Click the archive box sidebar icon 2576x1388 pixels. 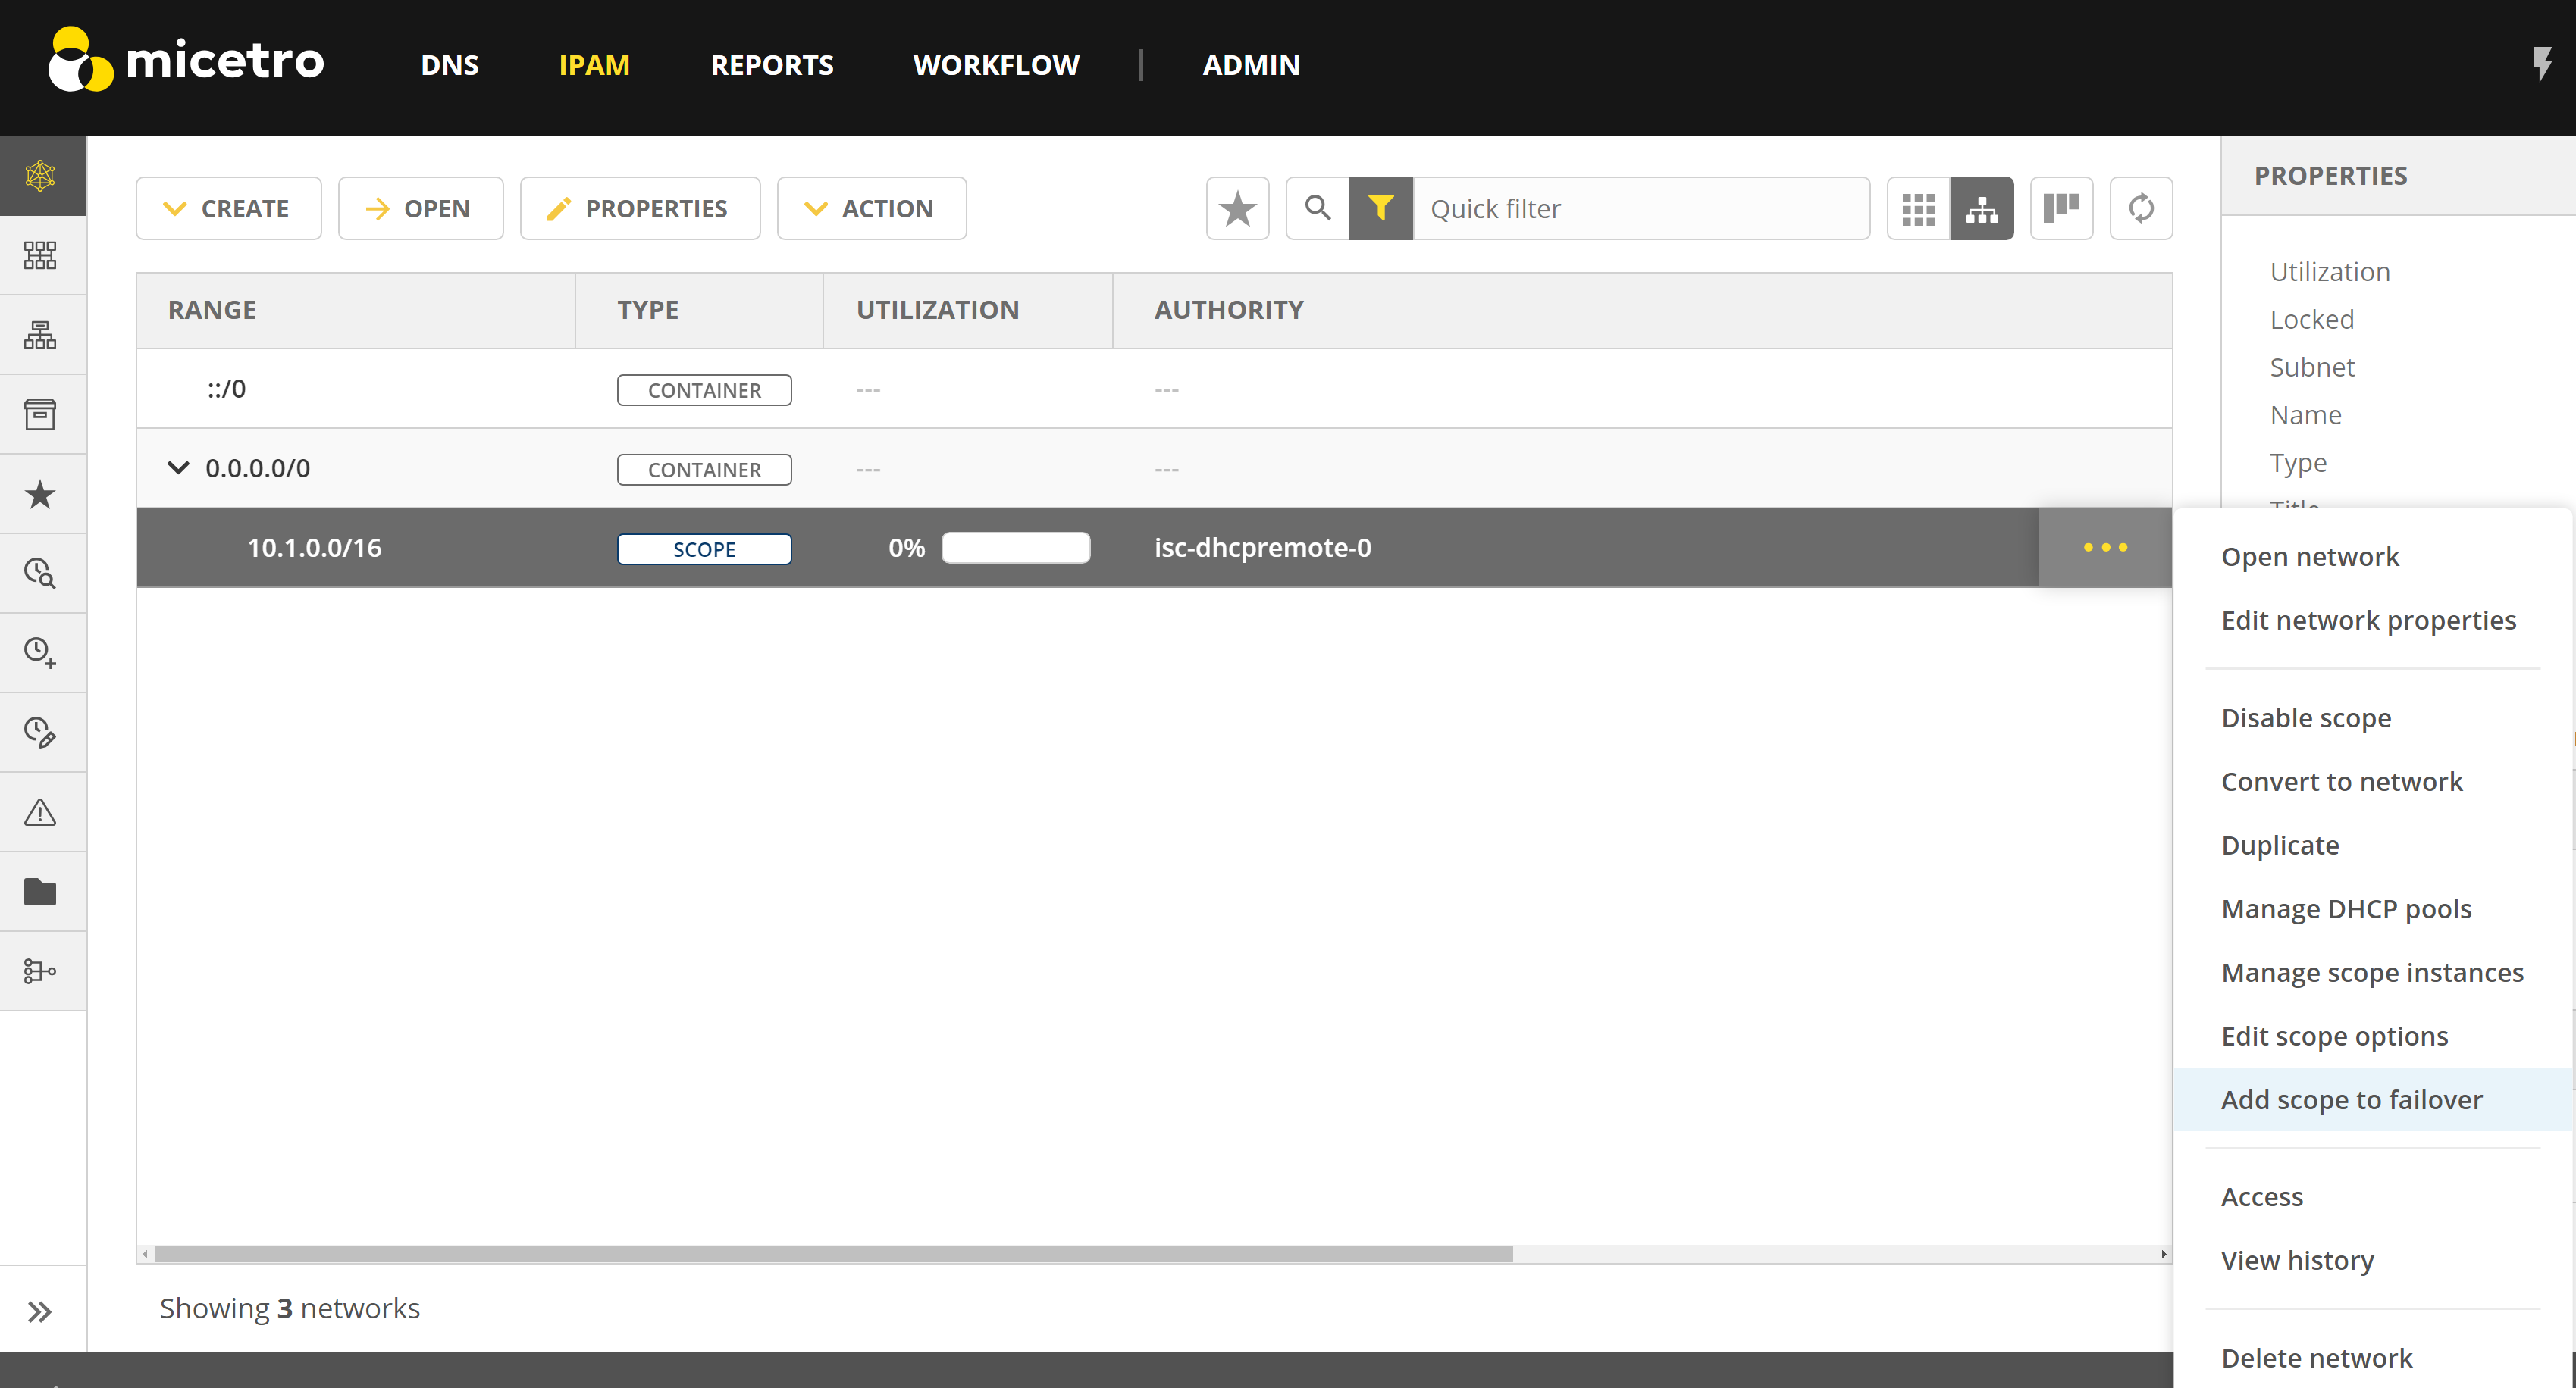pyautogui.click(x=40, y=414)
